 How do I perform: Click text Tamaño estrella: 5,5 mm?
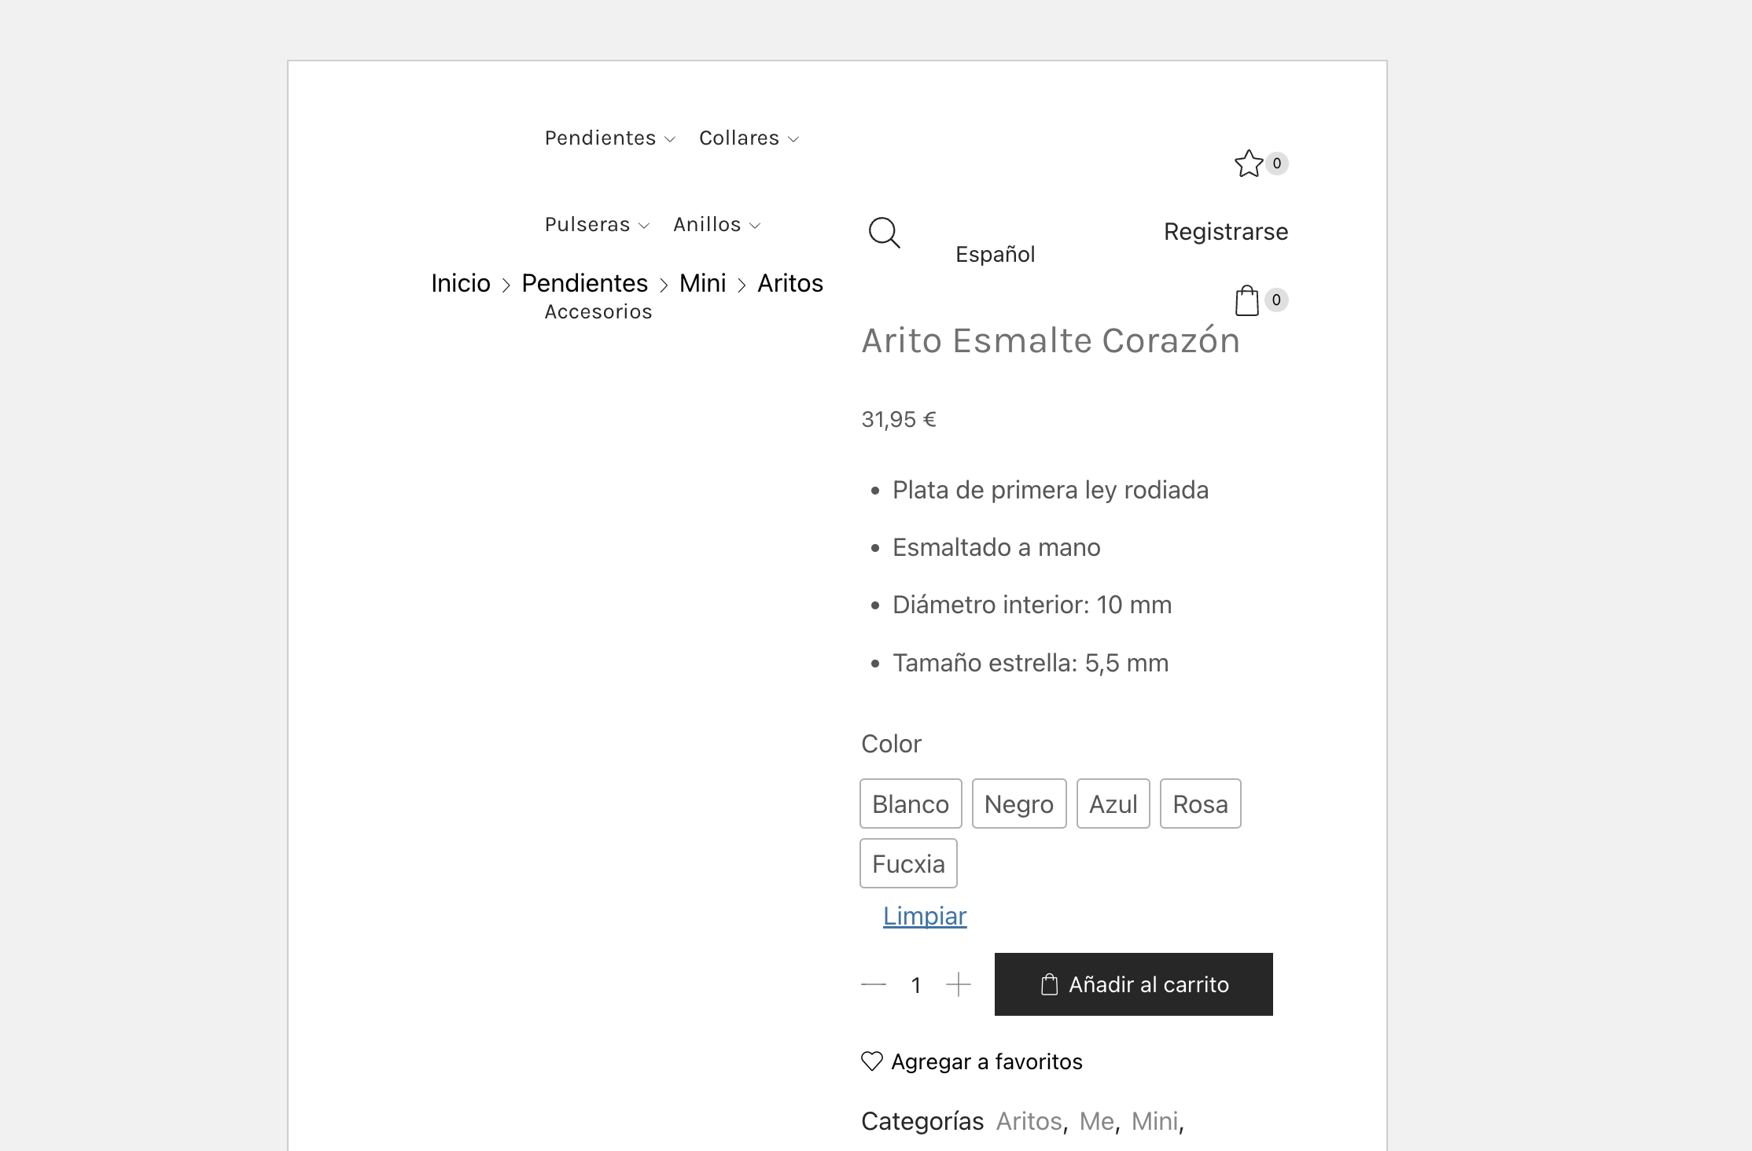click(1031, 664)
